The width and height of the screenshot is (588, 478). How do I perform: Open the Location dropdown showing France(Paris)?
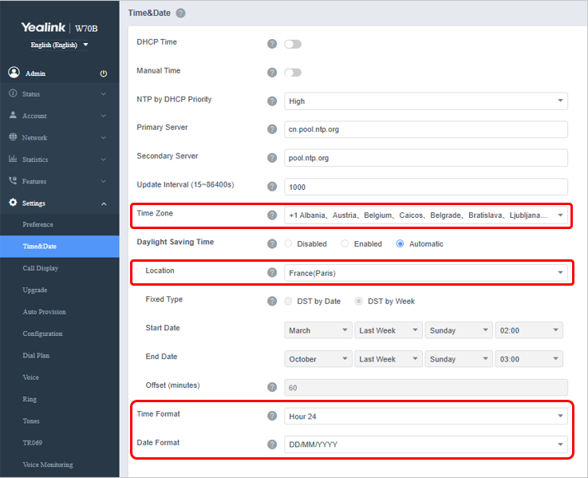pyautogui.click(x=425, y=273)
